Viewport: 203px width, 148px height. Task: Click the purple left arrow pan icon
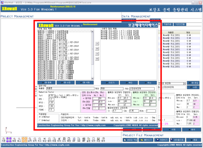(x=7, y=139)
